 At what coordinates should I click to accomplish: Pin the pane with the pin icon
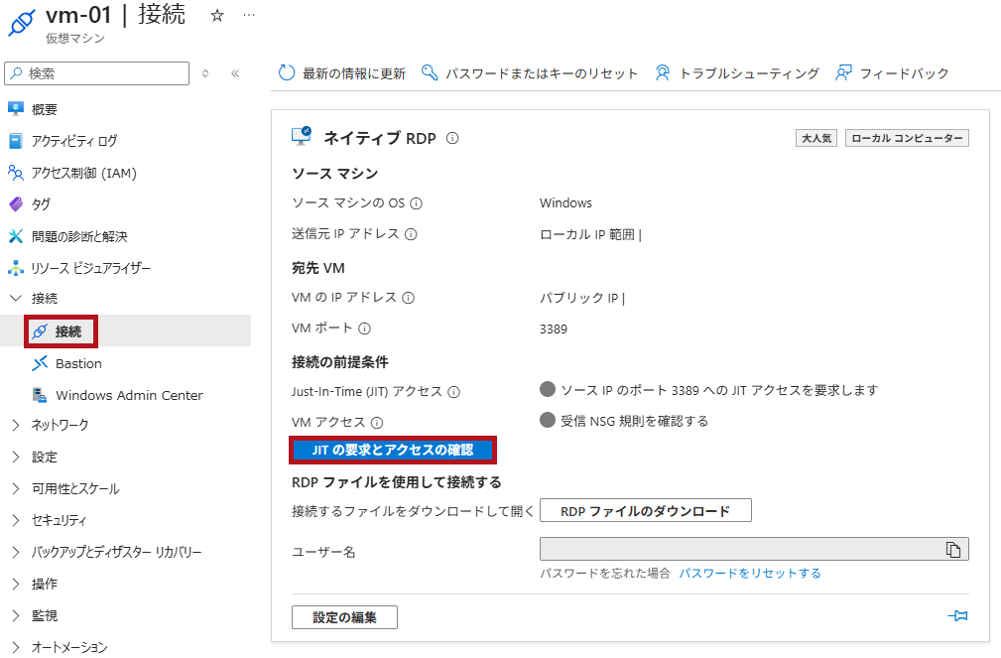[956, 615]
